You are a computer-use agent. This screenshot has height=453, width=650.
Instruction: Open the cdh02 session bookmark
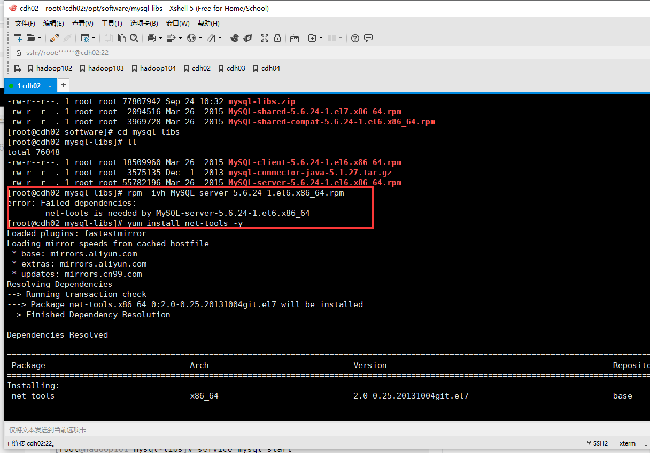[197, 68]
